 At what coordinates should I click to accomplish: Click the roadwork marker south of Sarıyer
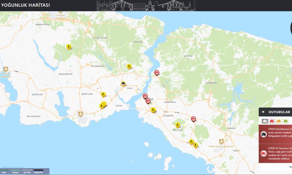coord(129,66)
